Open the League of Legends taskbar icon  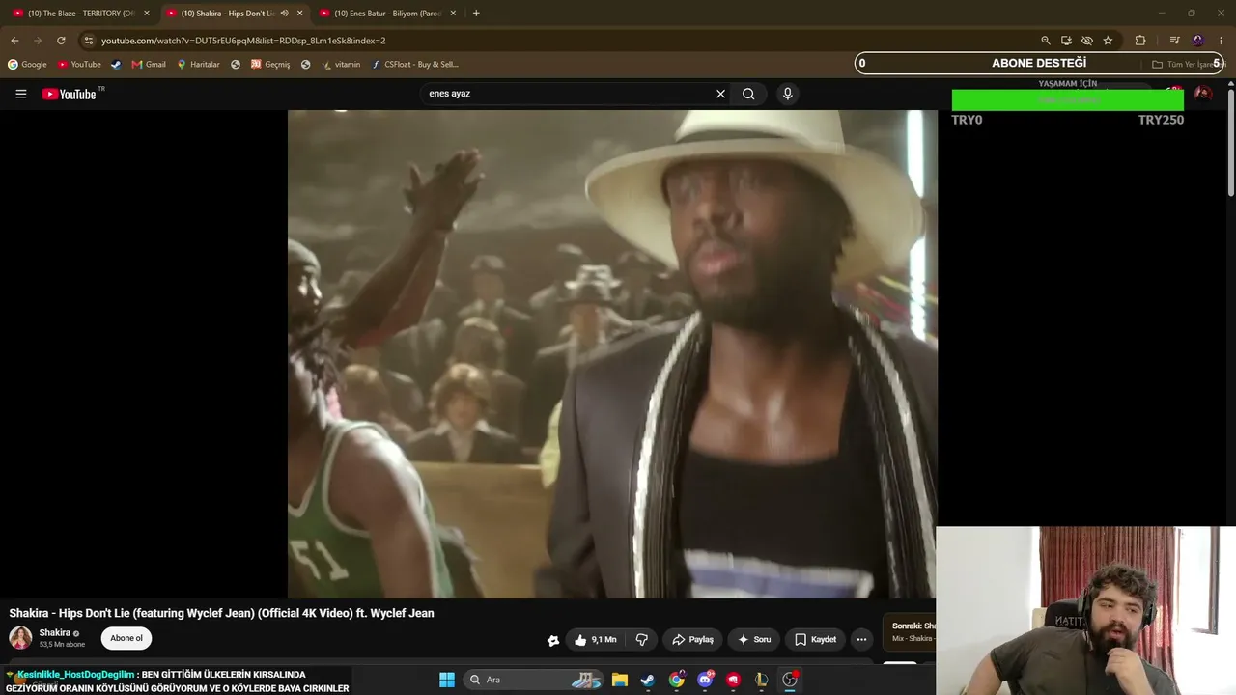(x=762, y=680)
